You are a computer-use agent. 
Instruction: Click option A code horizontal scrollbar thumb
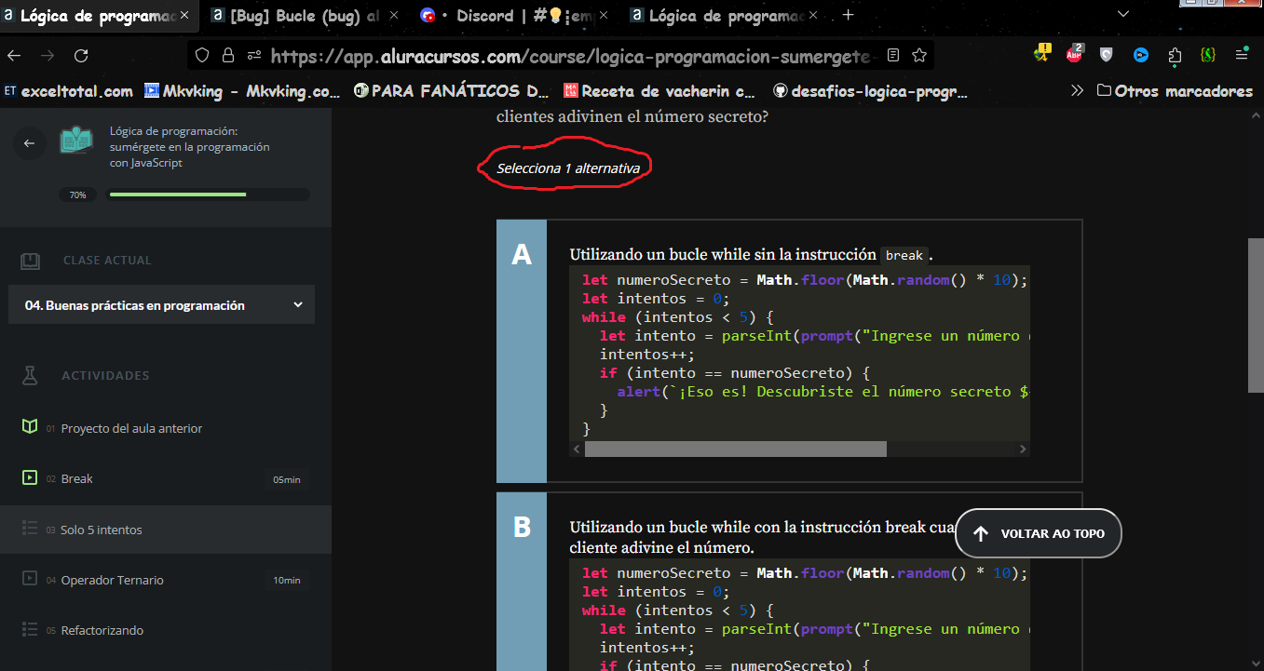736,449
